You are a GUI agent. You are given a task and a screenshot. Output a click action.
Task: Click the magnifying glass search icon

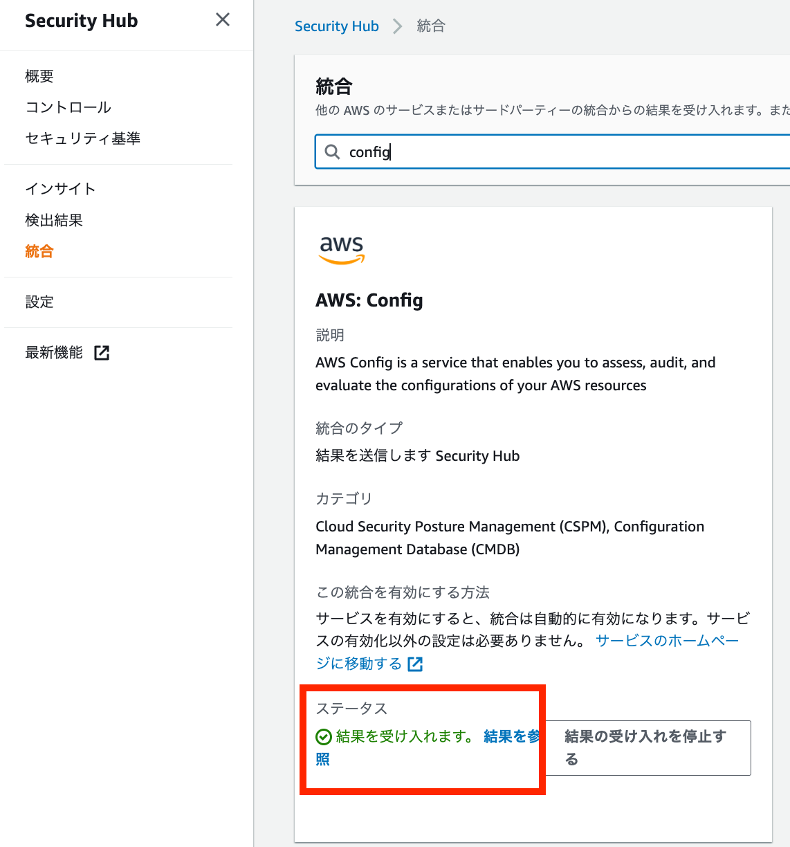click(x=333, y=152)
